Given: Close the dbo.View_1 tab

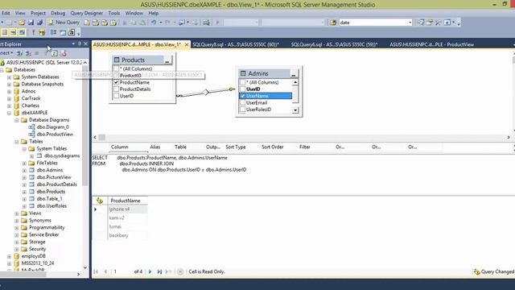Looking at the screenshot, I should pyautogui.click(x=187, y=44).
